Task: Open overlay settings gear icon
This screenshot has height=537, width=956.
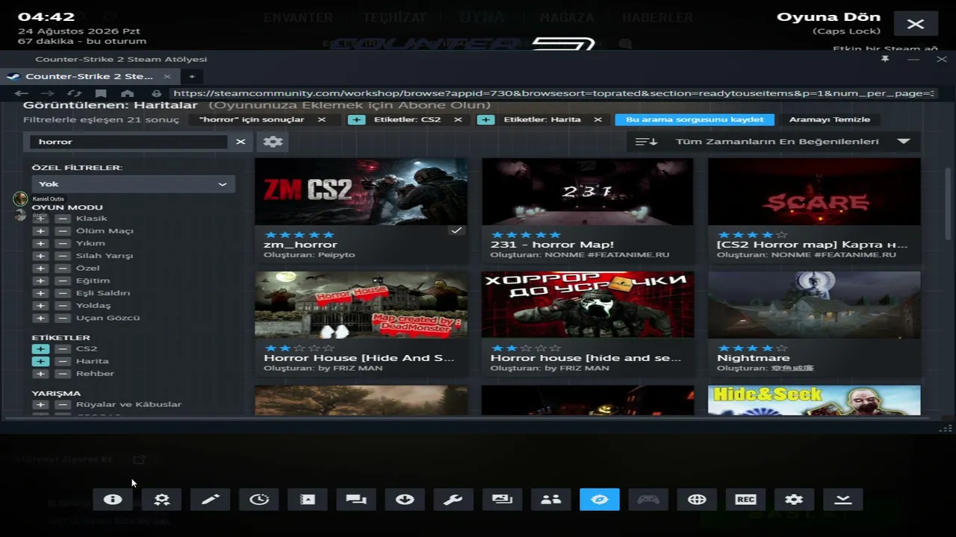Action: pyautogui.click(x=794, y=500)
